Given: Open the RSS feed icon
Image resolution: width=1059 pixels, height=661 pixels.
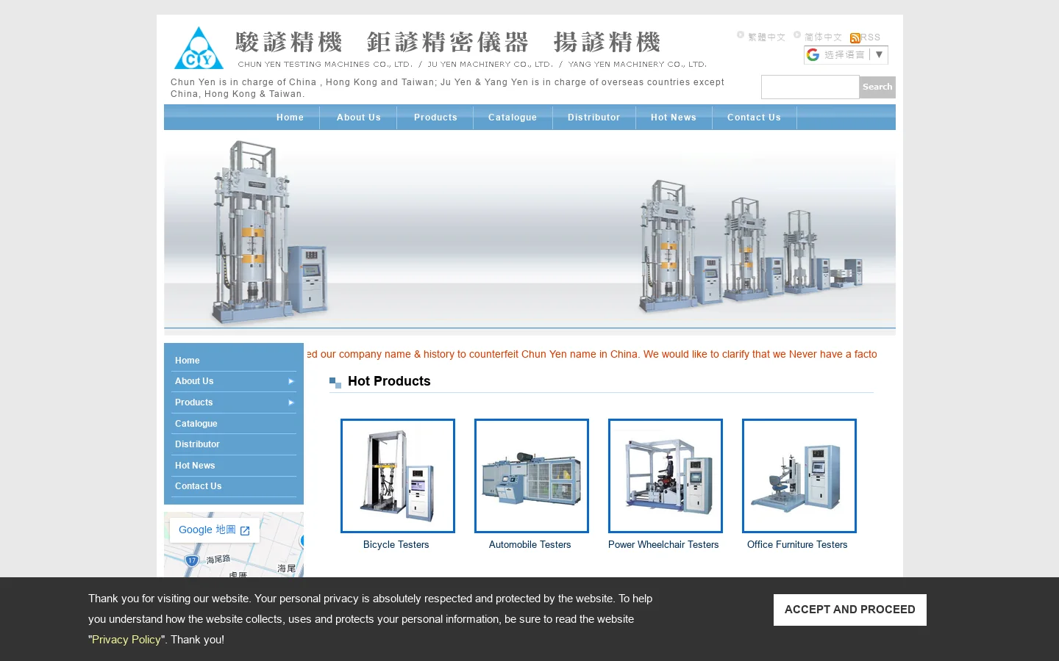Looking at the screenshot, I should tap(855, 38).
